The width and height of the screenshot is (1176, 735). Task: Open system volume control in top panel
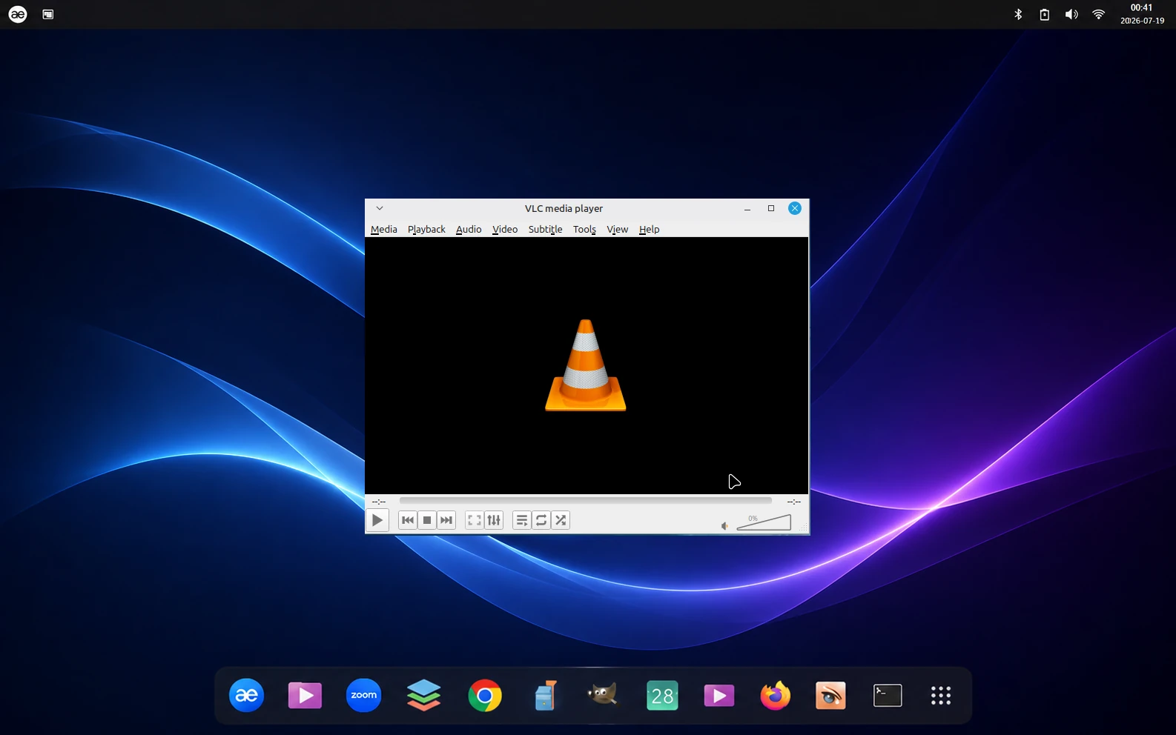coord(1071,14)
